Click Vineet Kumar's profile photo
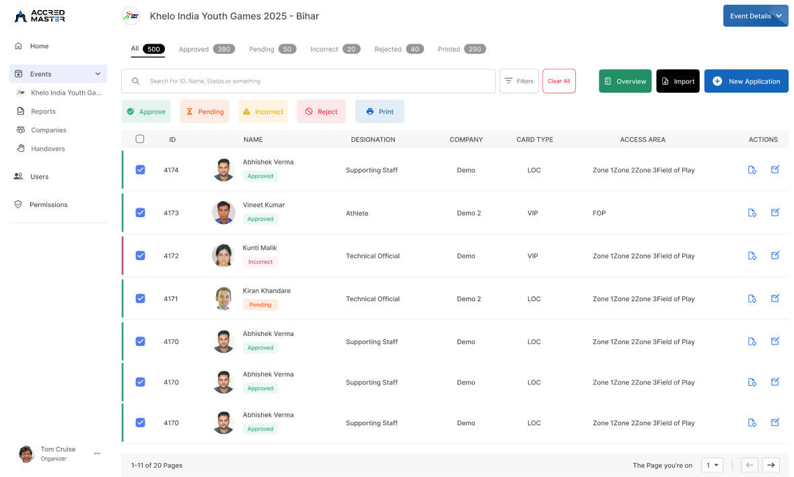 point(223,213)
